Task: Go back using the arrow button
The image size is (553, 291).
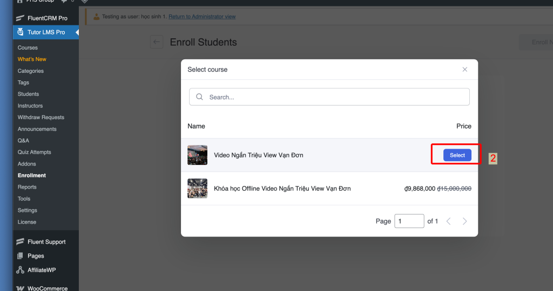Action: click(x=157, y=42)
